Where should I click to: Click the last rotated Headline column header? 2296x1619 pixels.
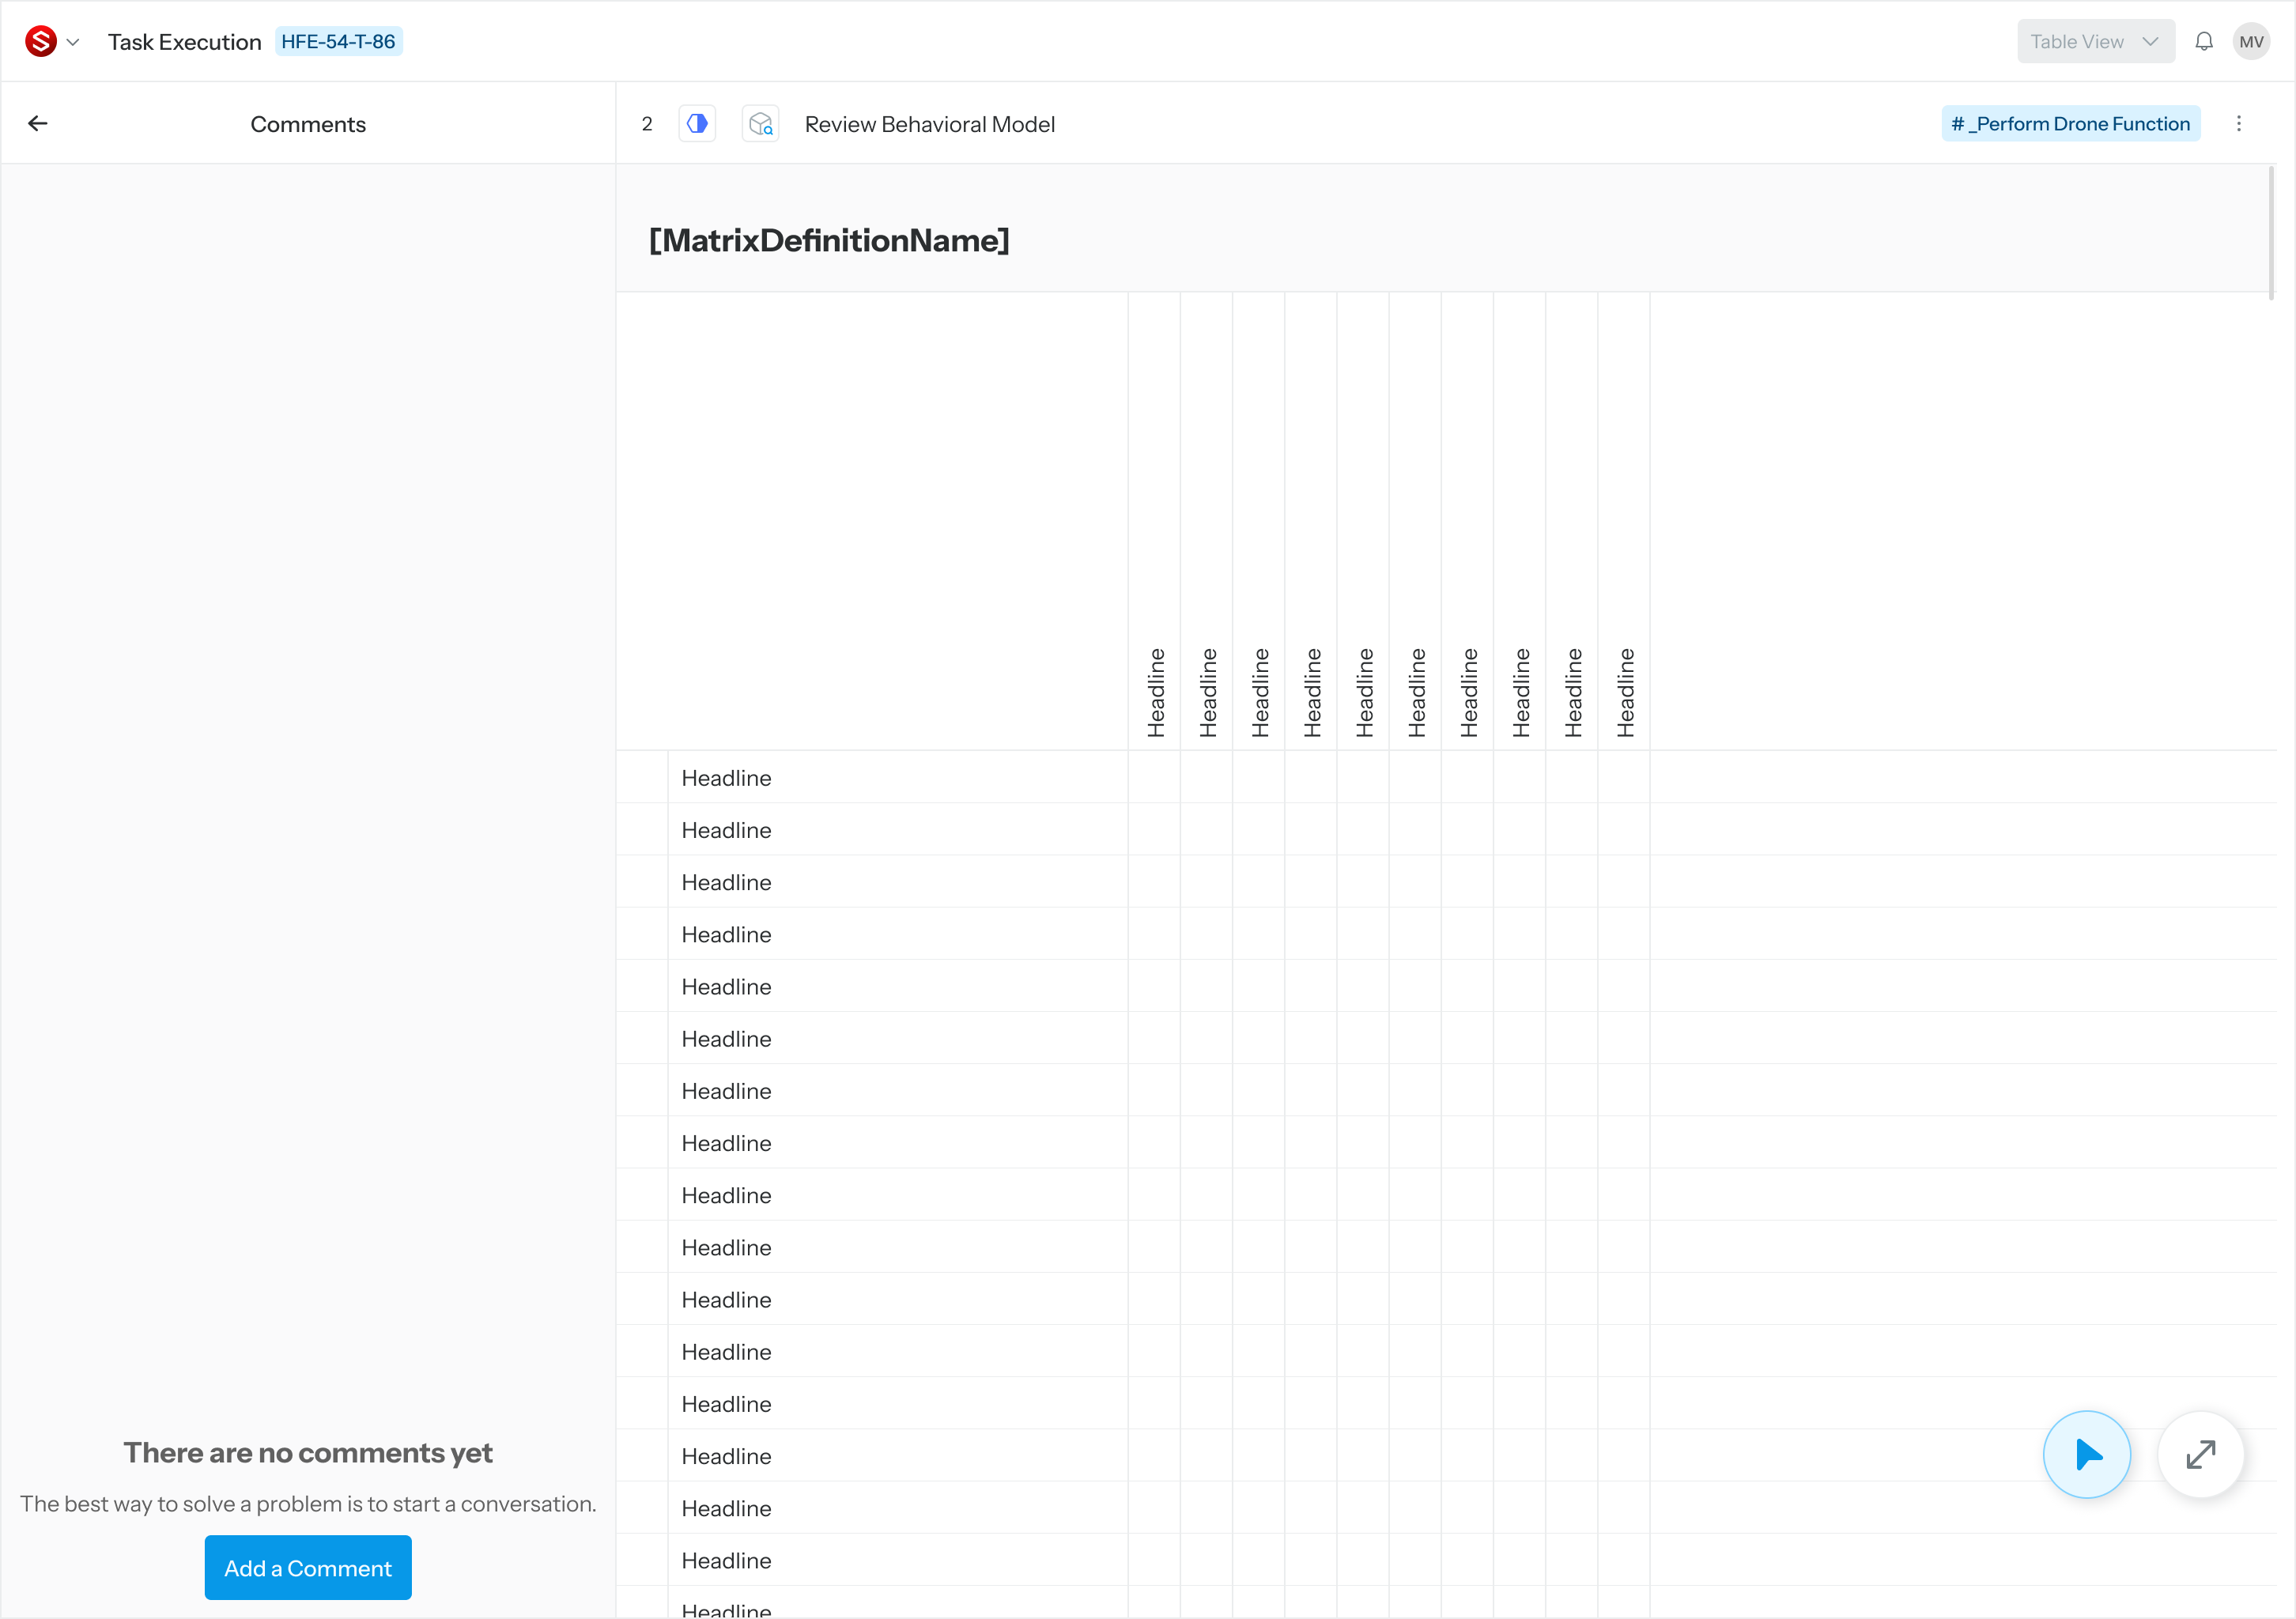pyautogui.click(x=1625, y=692)
